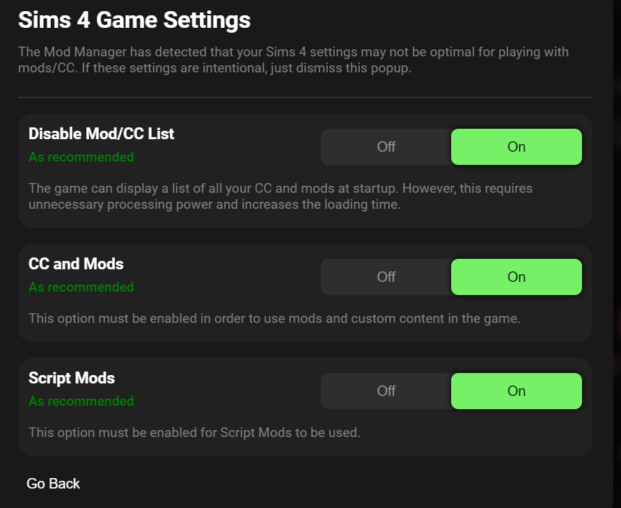The height and width of the screenshot is (508, 621).
Task: Switch CC and Mods to Off
Action: [x=386, y=277]
